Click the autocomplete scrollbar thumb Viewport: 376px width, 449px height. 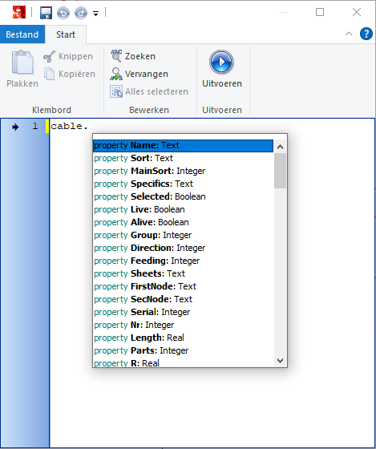coord(280,171)
